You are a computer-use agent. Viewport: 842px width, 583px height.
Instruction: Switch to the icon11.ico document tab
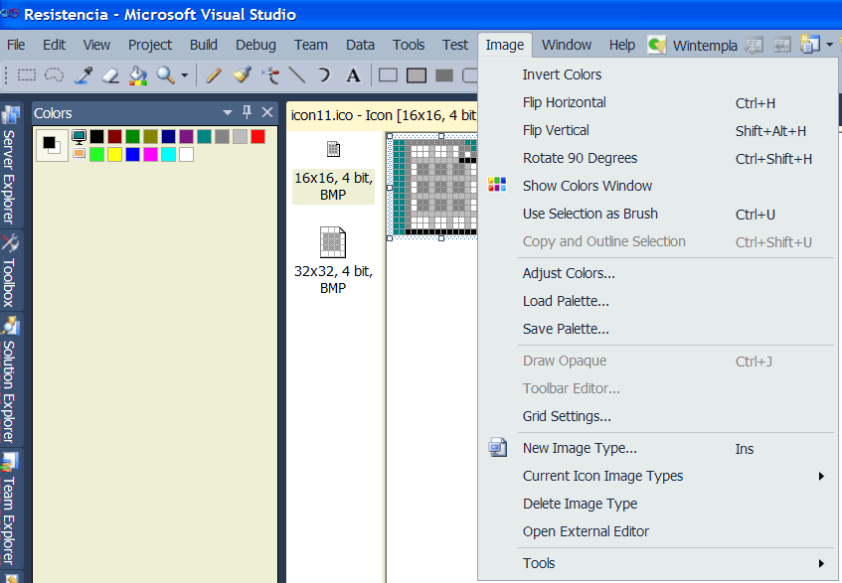(383, 115)
